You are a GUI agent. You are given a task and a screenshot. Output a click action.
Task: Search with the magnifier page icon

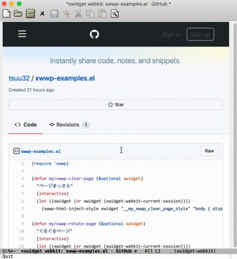115,13
